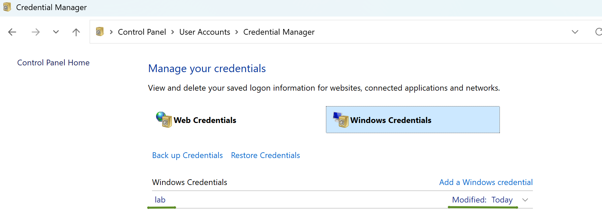Viewport: 602px width, 217px height.
Task: Select the lab credential entry
Action: click(160, 200)
